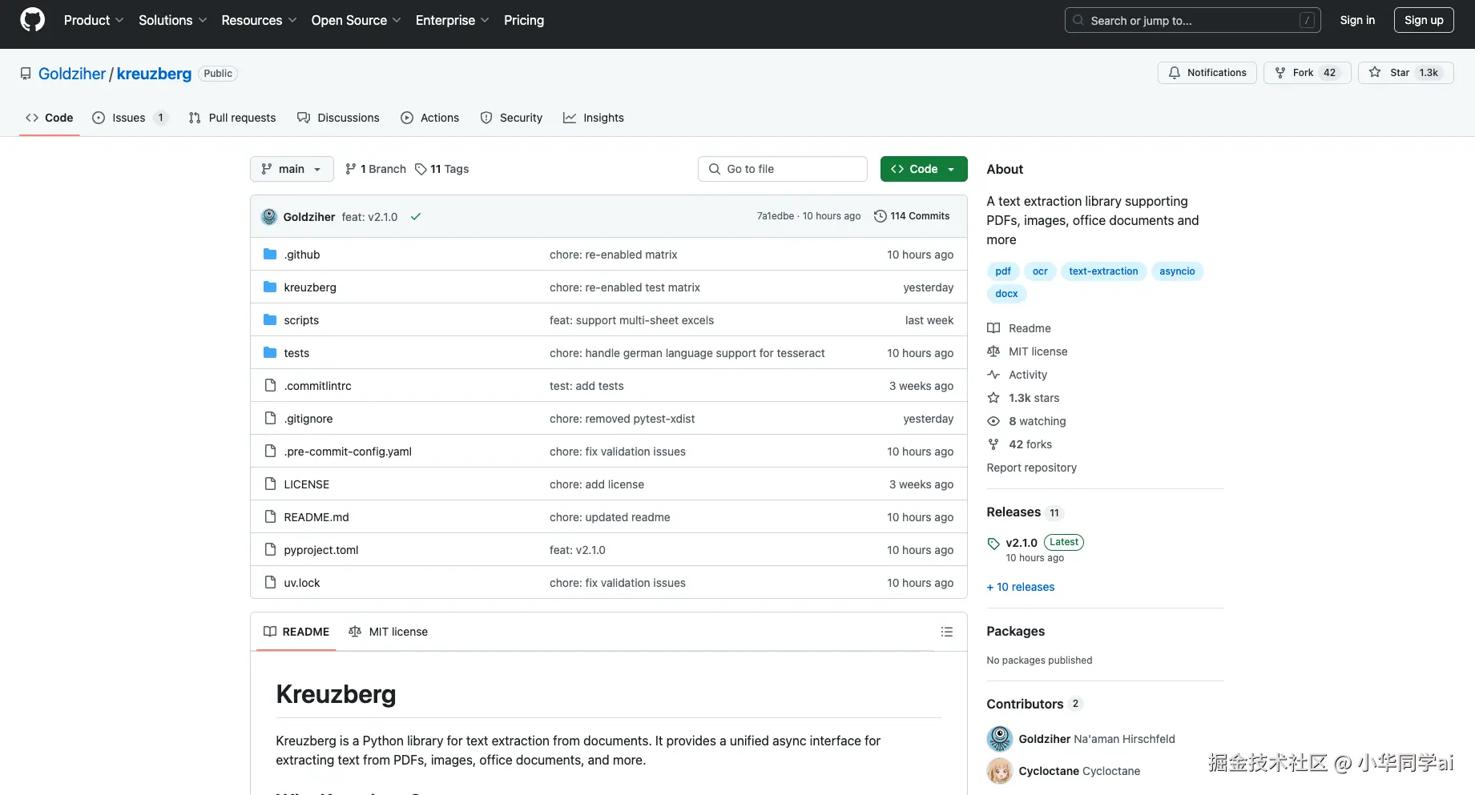The height and width of the screenshot is (795, 1475).
Task: Click the scripts folder icon
Action: coord(270,320)
